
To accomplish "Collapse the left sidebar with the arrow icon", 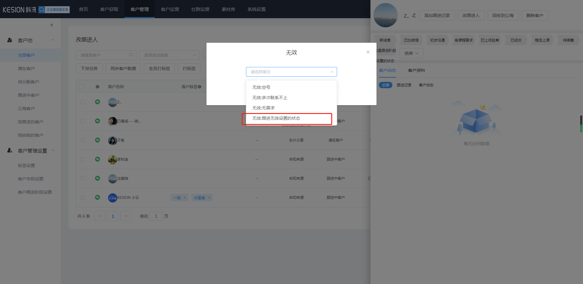I will tap(52, 25).
